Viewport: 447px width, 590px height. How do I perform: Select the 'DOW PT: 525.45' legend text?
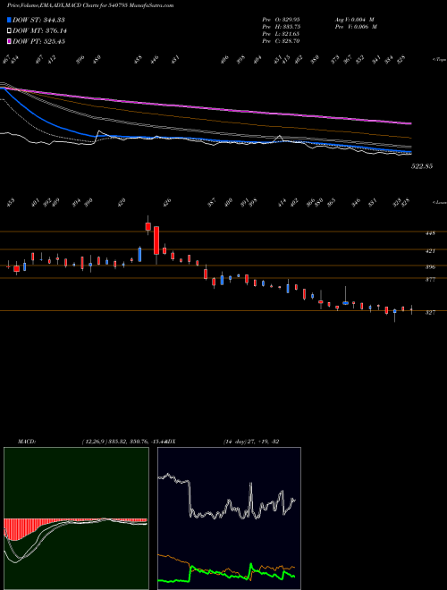(x=38, y=41)
